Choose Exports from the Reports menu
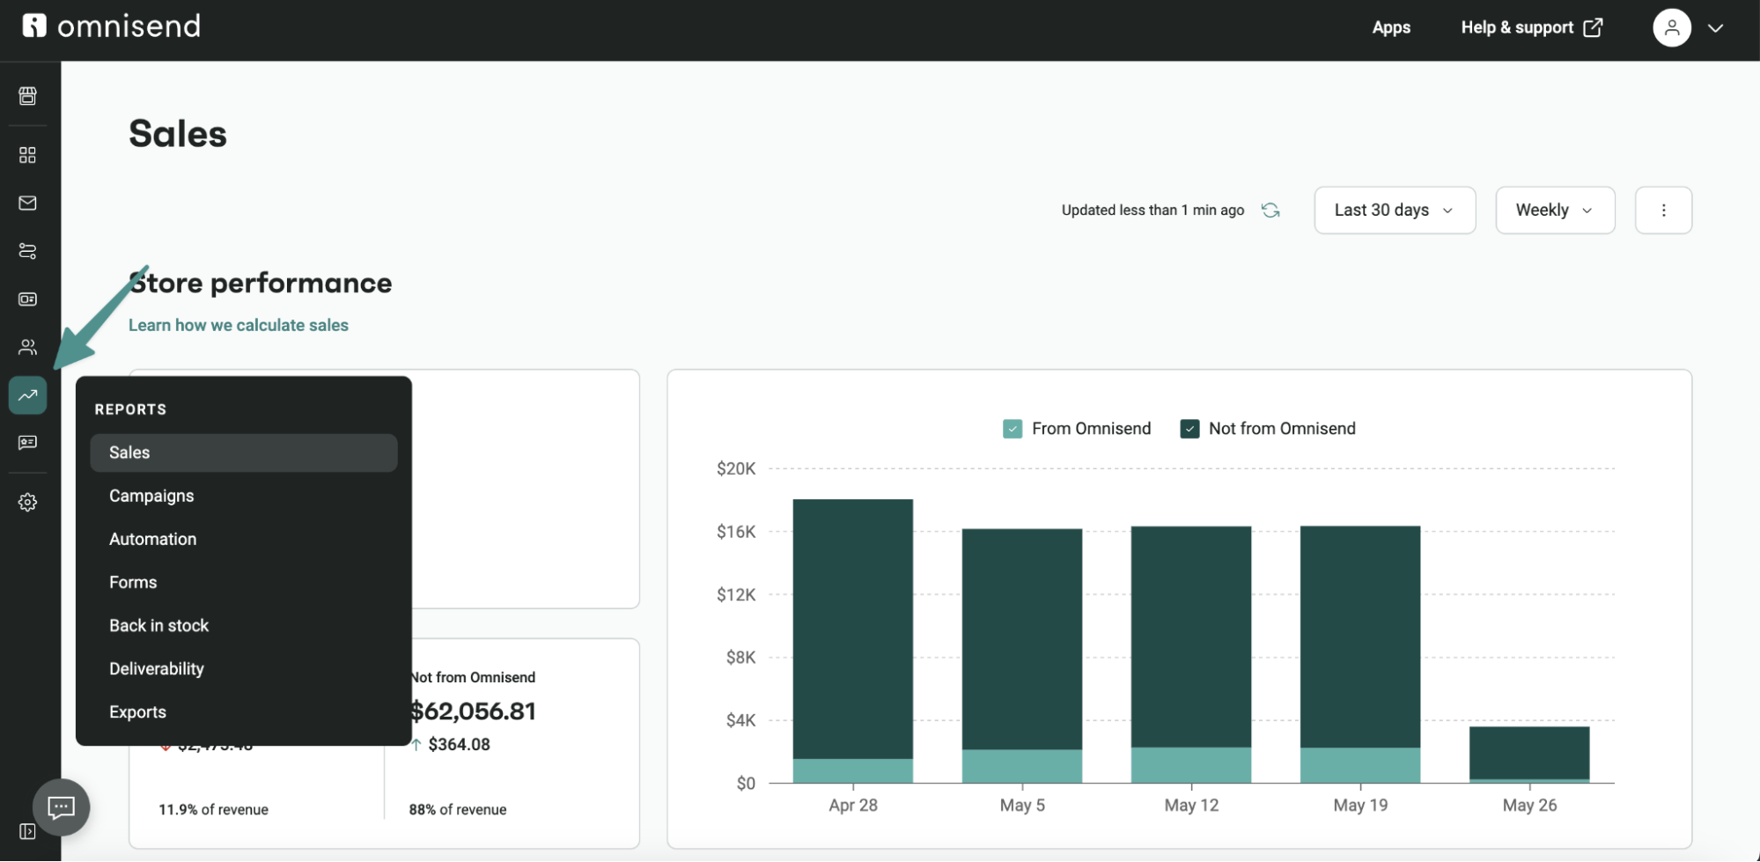 [137, 711]
